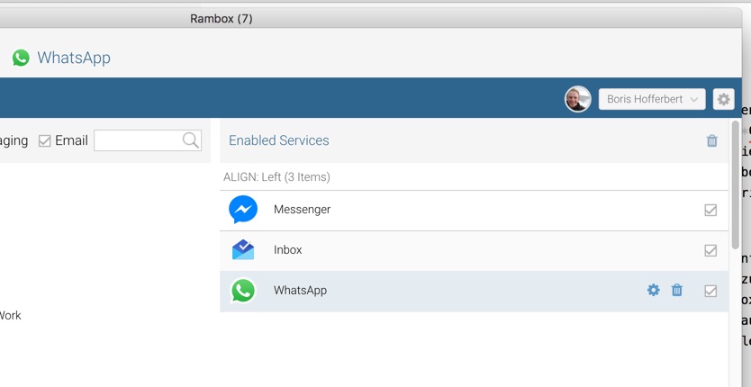
Task: Uncheck the WhatsApp enabled checkbox
Action: pyautogui.click(x=710, y=291)
